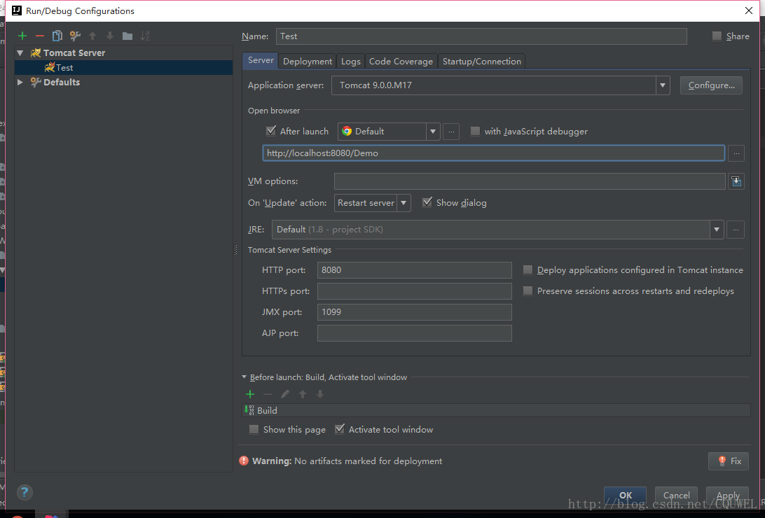Uncheck Activate tool window checkbox
Screen dimensions: 765x518
[340, 429]
